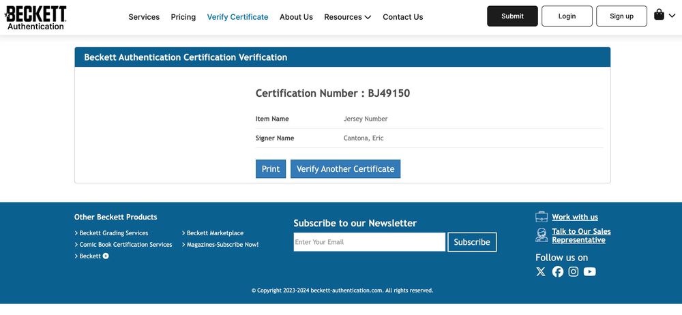The width and height of the screenshot is (682, 315).
Task: Click the sales representative person icon
Action: tap(542, 235)
